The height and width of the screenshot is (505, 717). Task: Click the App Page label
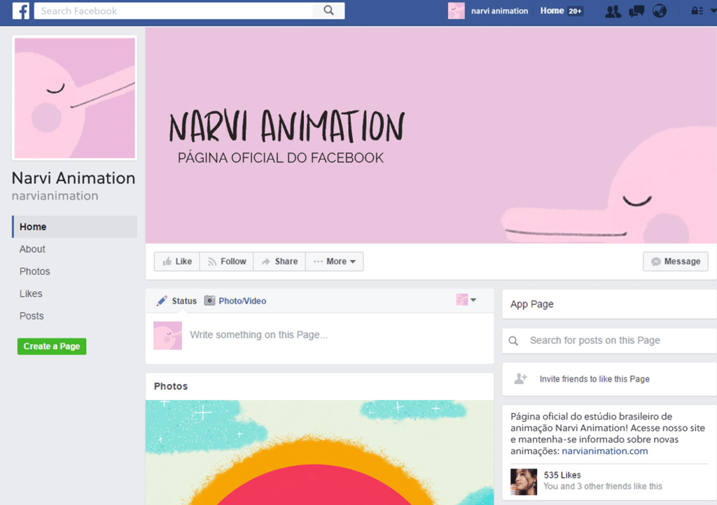coord(532,304)
